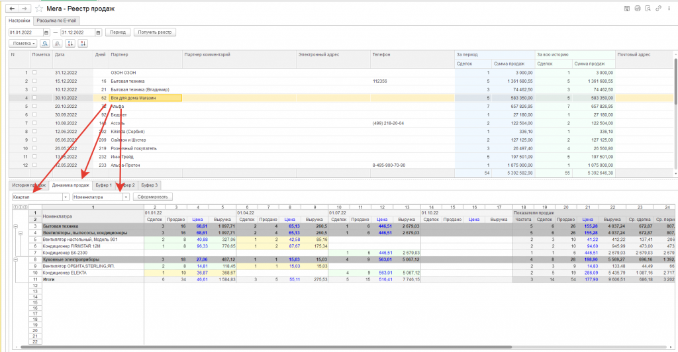Viewport: 678px width, 352px height.
Task: Open the Динамика продаж tab
Action: pos(70,185)
